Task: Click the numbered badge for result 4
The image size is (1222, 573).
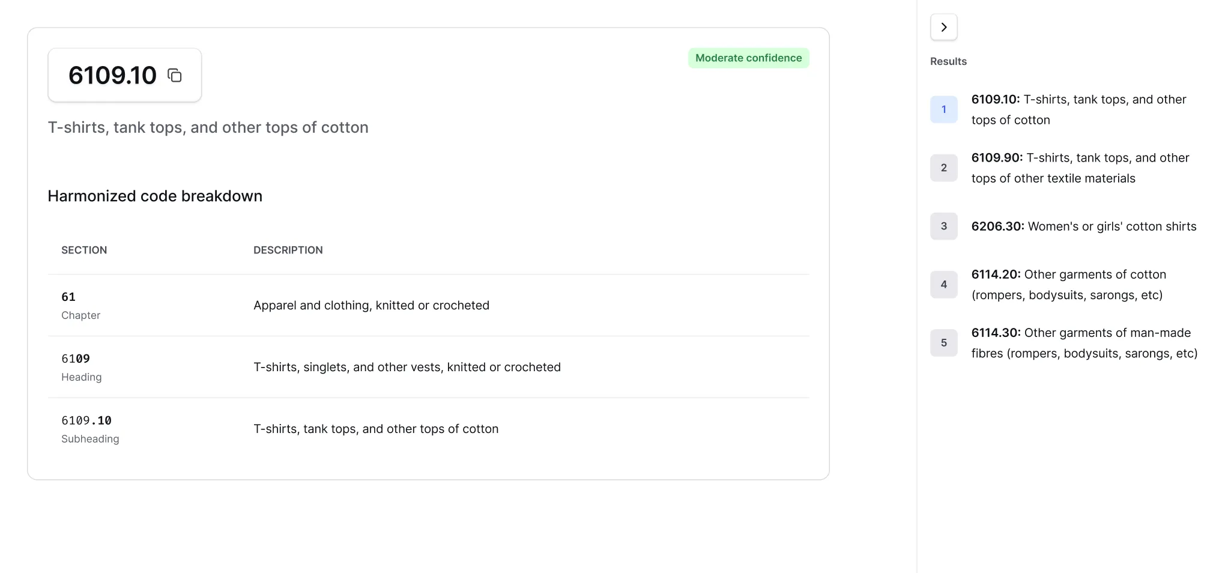Action: pyautogui.click(x=943, y=284)
